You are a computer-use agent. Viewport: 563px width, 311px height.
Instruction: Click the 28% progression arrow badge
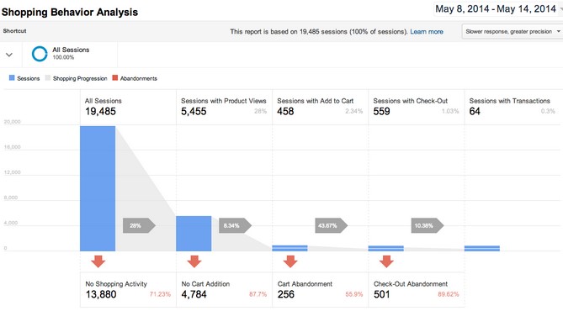pos(139,225)
